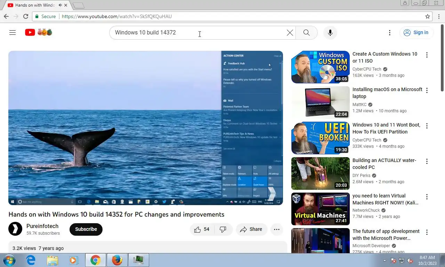Open Create A Custom Windows ISO thumbnail
Screen dimensions: 445x267
pyautogui.click(x=321, y=67)
